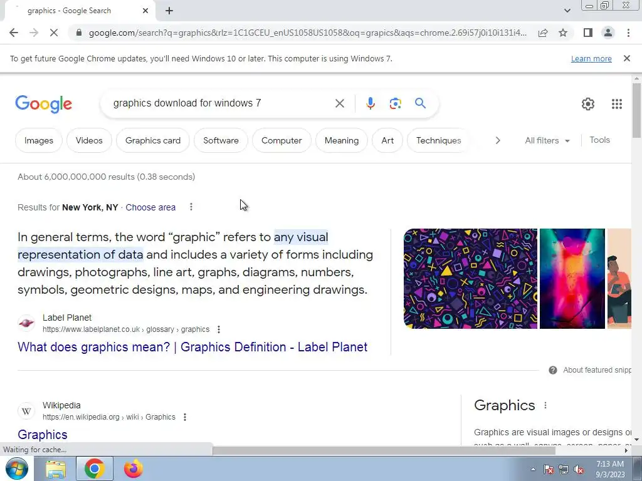Open Graphics knowledge panel options menu
Image resolution: width=642 pixels, height=481 pixels.
click(545, 405)
